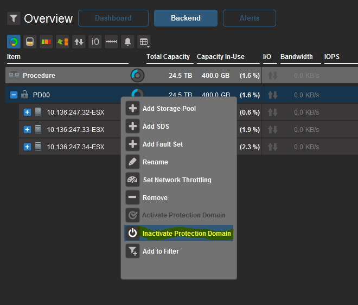Click the I/O up-down arrows toolbar icon
The height and width of the screenshot is (305, 358).
(x=79, y=42)
